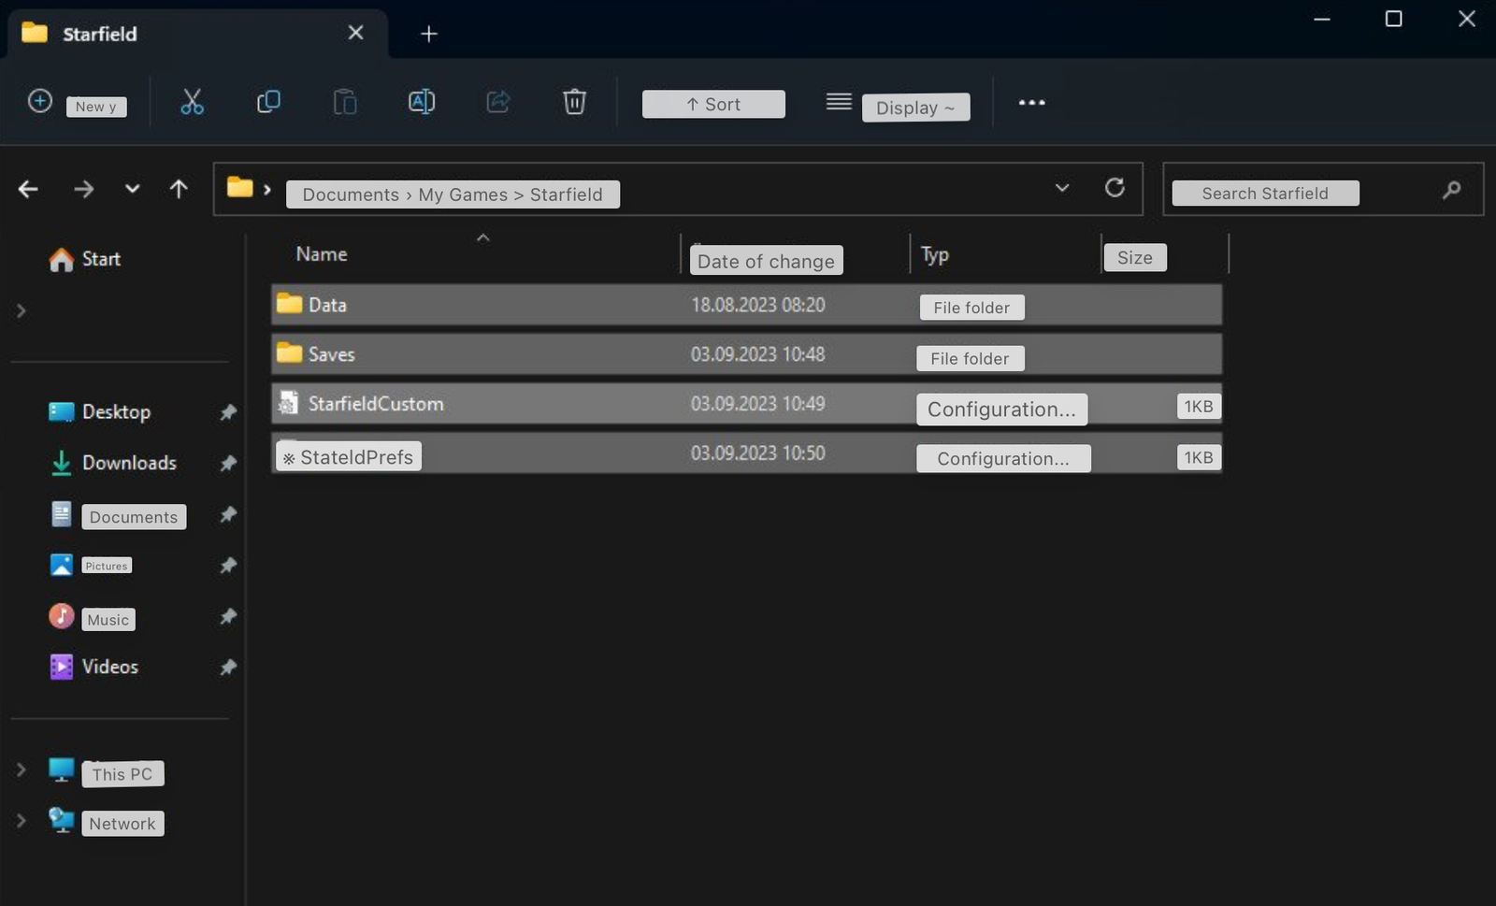Open the recent locations chevron
This screenshot has width=1496, height=906.
point(133,189)
